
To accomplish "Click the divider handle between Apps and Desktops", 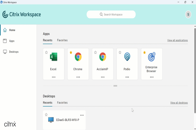I will click(115, 86).
